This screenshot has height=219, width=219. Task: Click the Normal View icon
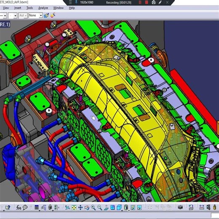tap(106, 208)
